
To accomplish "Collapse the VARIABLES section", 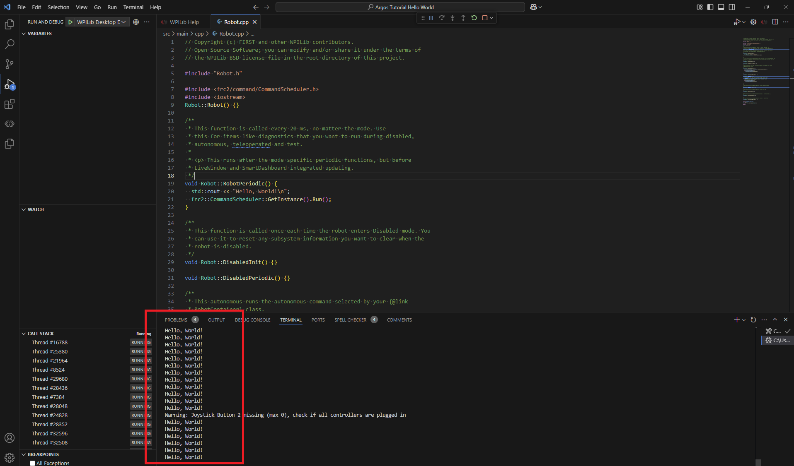I will coord(24,34).
